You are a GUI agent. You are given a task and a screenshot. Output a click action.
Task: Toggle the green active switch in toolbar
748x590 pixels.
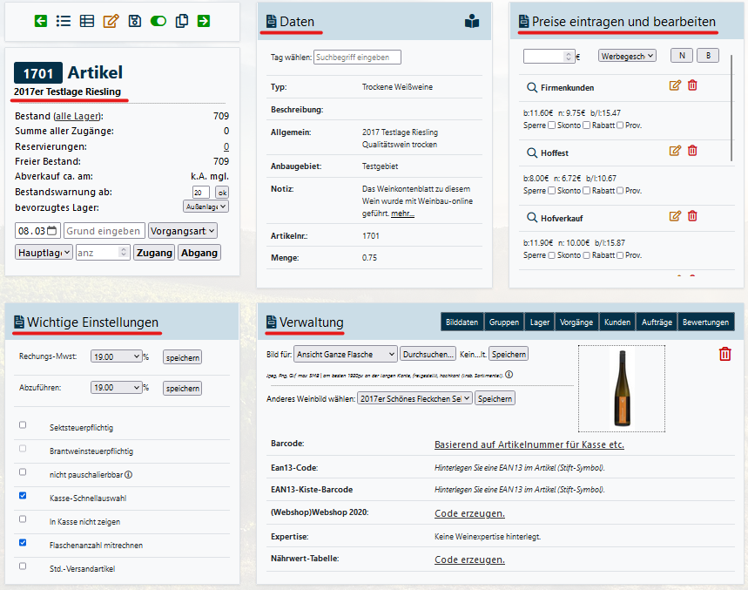(158, 21)
